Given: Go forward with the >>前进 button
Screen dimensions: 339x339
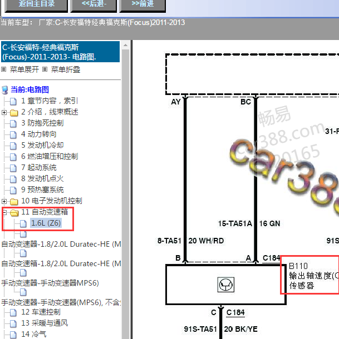Looking at the screenshot, I should (x=143, y=4).
